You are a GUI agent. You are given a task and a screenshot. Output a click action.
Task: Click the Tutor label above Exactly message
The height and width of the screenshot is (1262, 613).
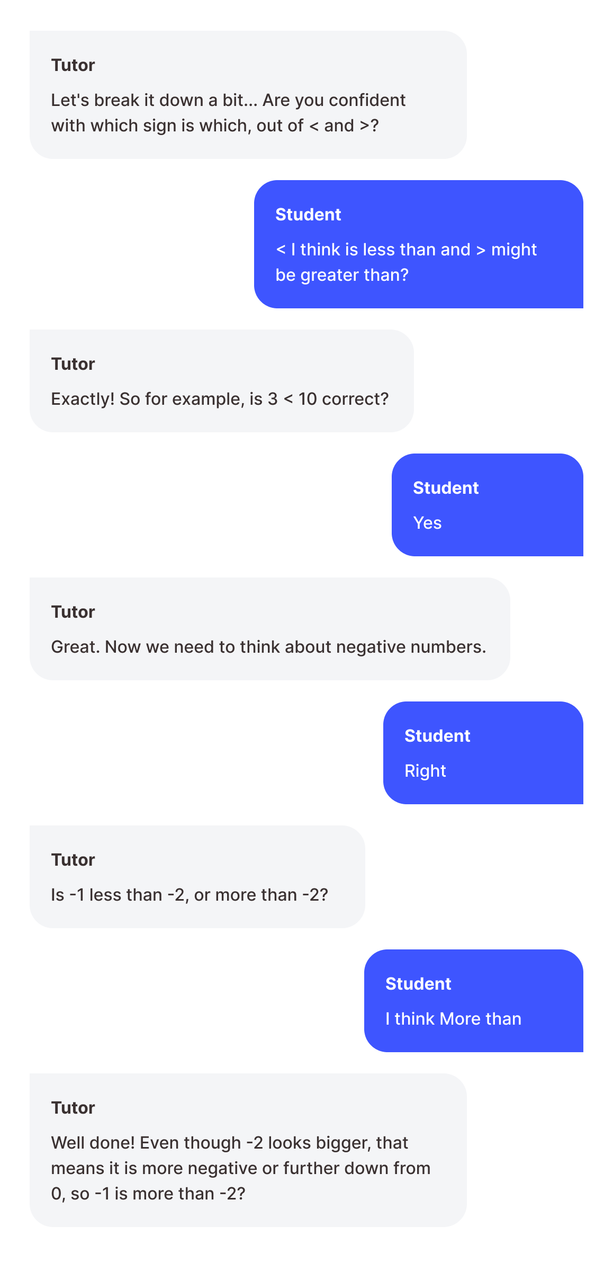[73, 364]
